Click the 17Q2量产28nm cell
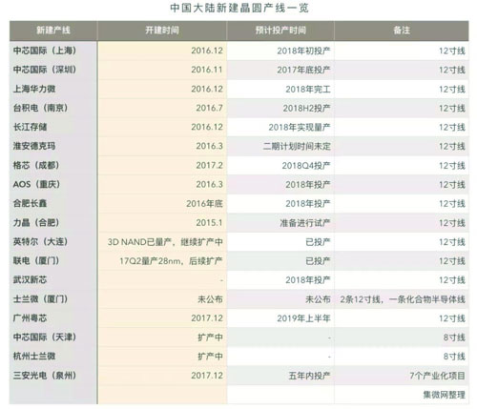This screenshot has width=477, height=409. click(x=171, y=261)
